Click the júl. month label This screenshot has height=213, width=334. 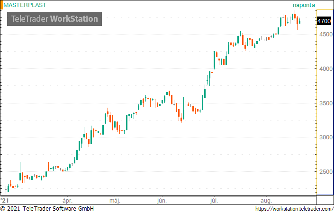pyautogui.click(x=214, y=201)
